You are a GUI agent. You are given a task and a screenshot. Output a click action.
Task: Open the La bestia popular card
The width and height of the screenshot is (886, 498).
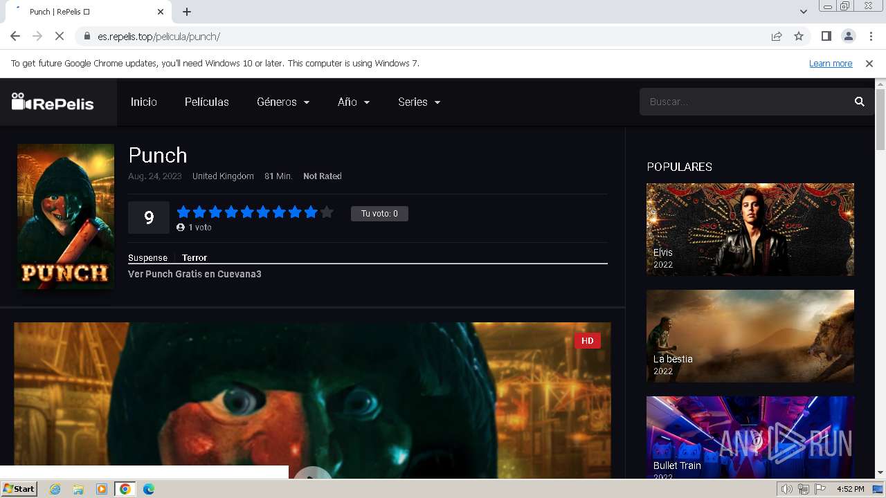pyautogui.click(x=750, y=335)
